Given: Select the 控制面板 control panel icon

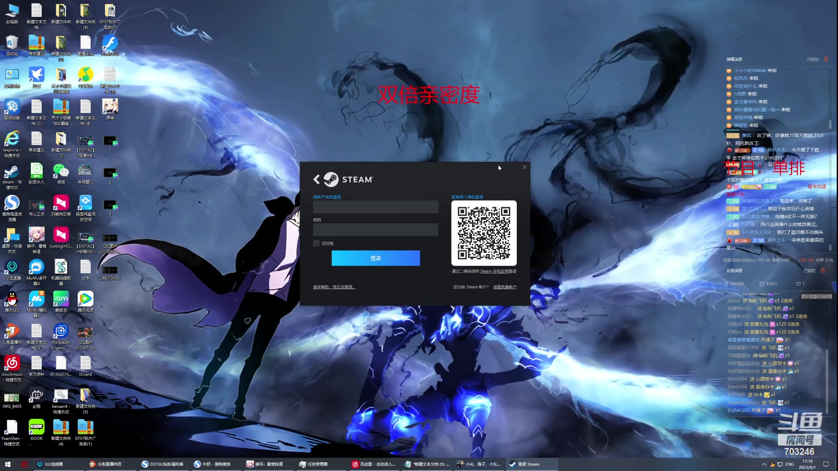Looking at the screenshot, I should (12, 78).
